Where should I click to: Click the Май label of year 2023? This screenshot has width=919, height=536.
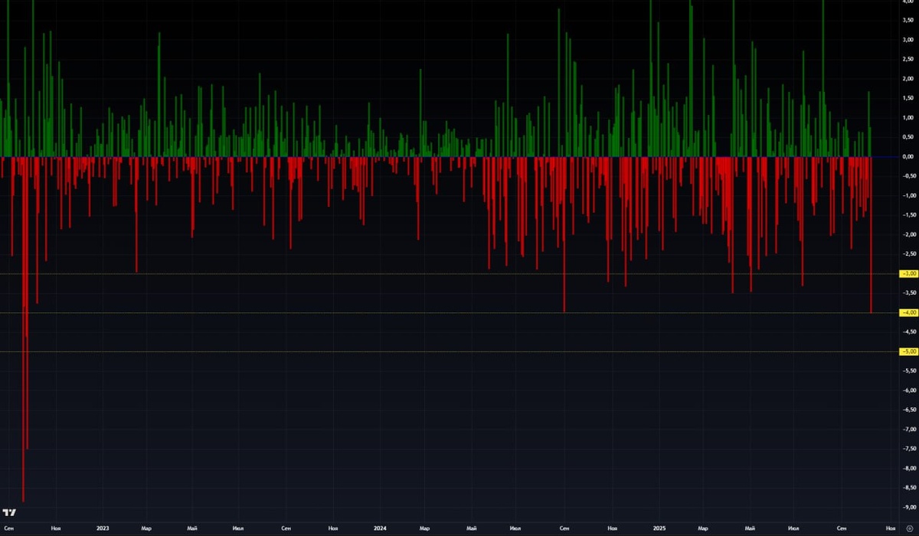point(192,528)
